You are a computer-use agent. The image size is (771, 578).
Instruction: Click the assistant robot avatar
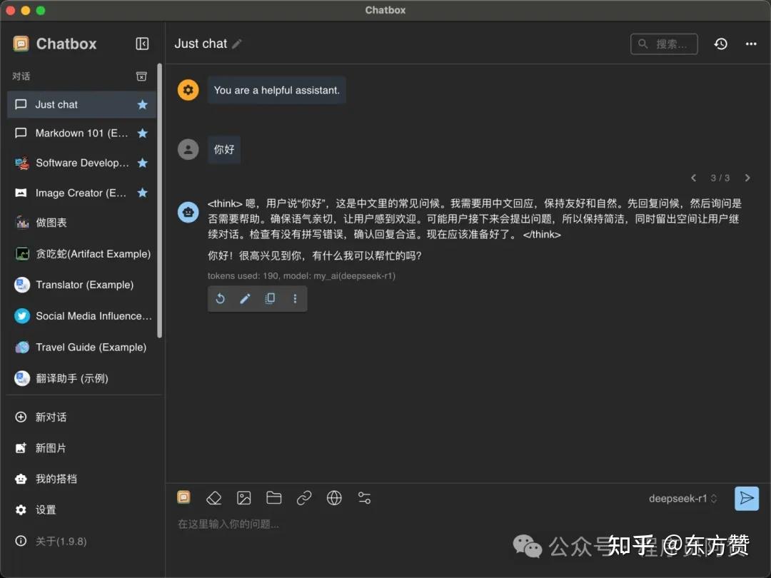[x=188, y=213]
